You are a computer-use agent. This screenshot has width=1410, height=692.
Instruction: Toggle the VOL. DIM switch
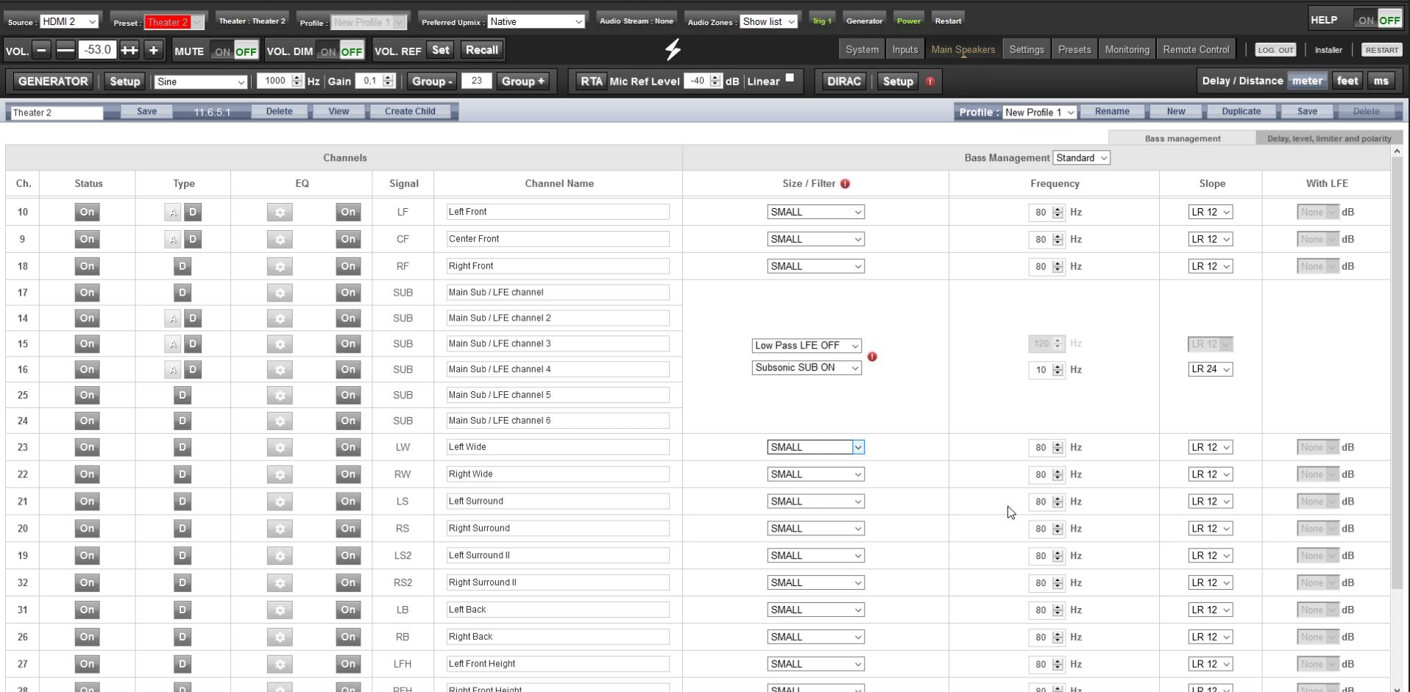tap(341, 51)
